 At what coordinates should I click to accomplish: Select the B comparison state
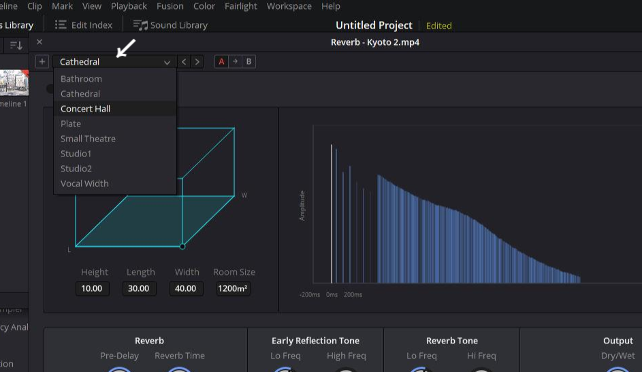pos(248,62)
